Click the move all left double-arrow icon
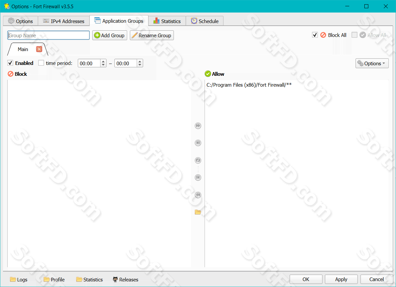This screenshot has height=287, width=396. (198, 195)
